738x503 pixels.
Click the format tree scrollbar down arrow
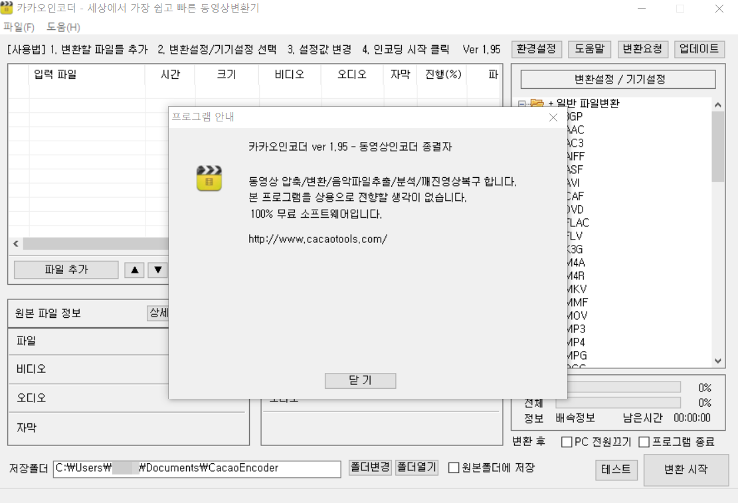tap(718, 361)
